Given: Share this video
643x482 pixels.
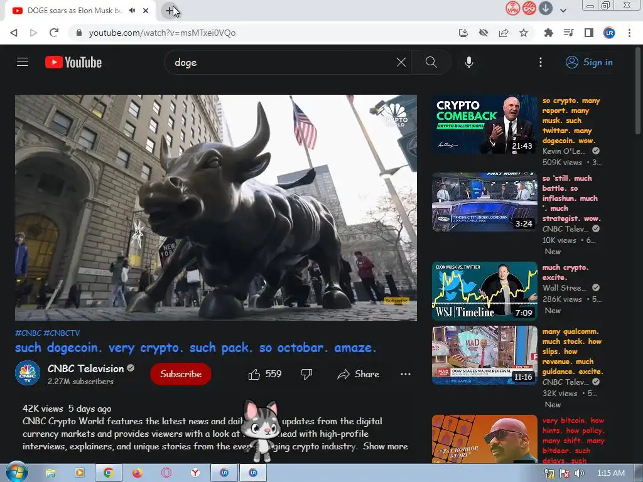Looking at the screenshot, I should click(x=358, y=374).
